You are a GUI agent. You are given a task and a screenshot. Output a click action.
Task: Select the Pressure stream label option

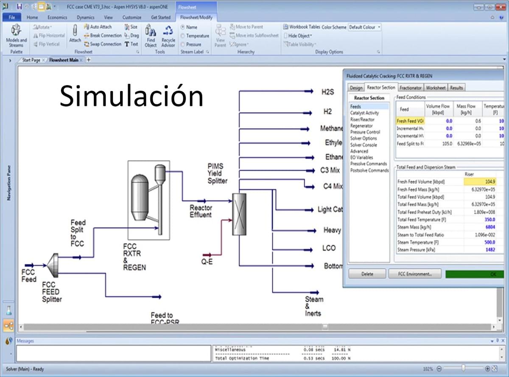191,44
